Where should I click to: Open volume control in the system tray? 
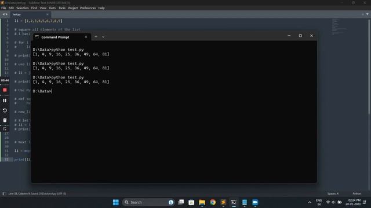pos(333,202)
